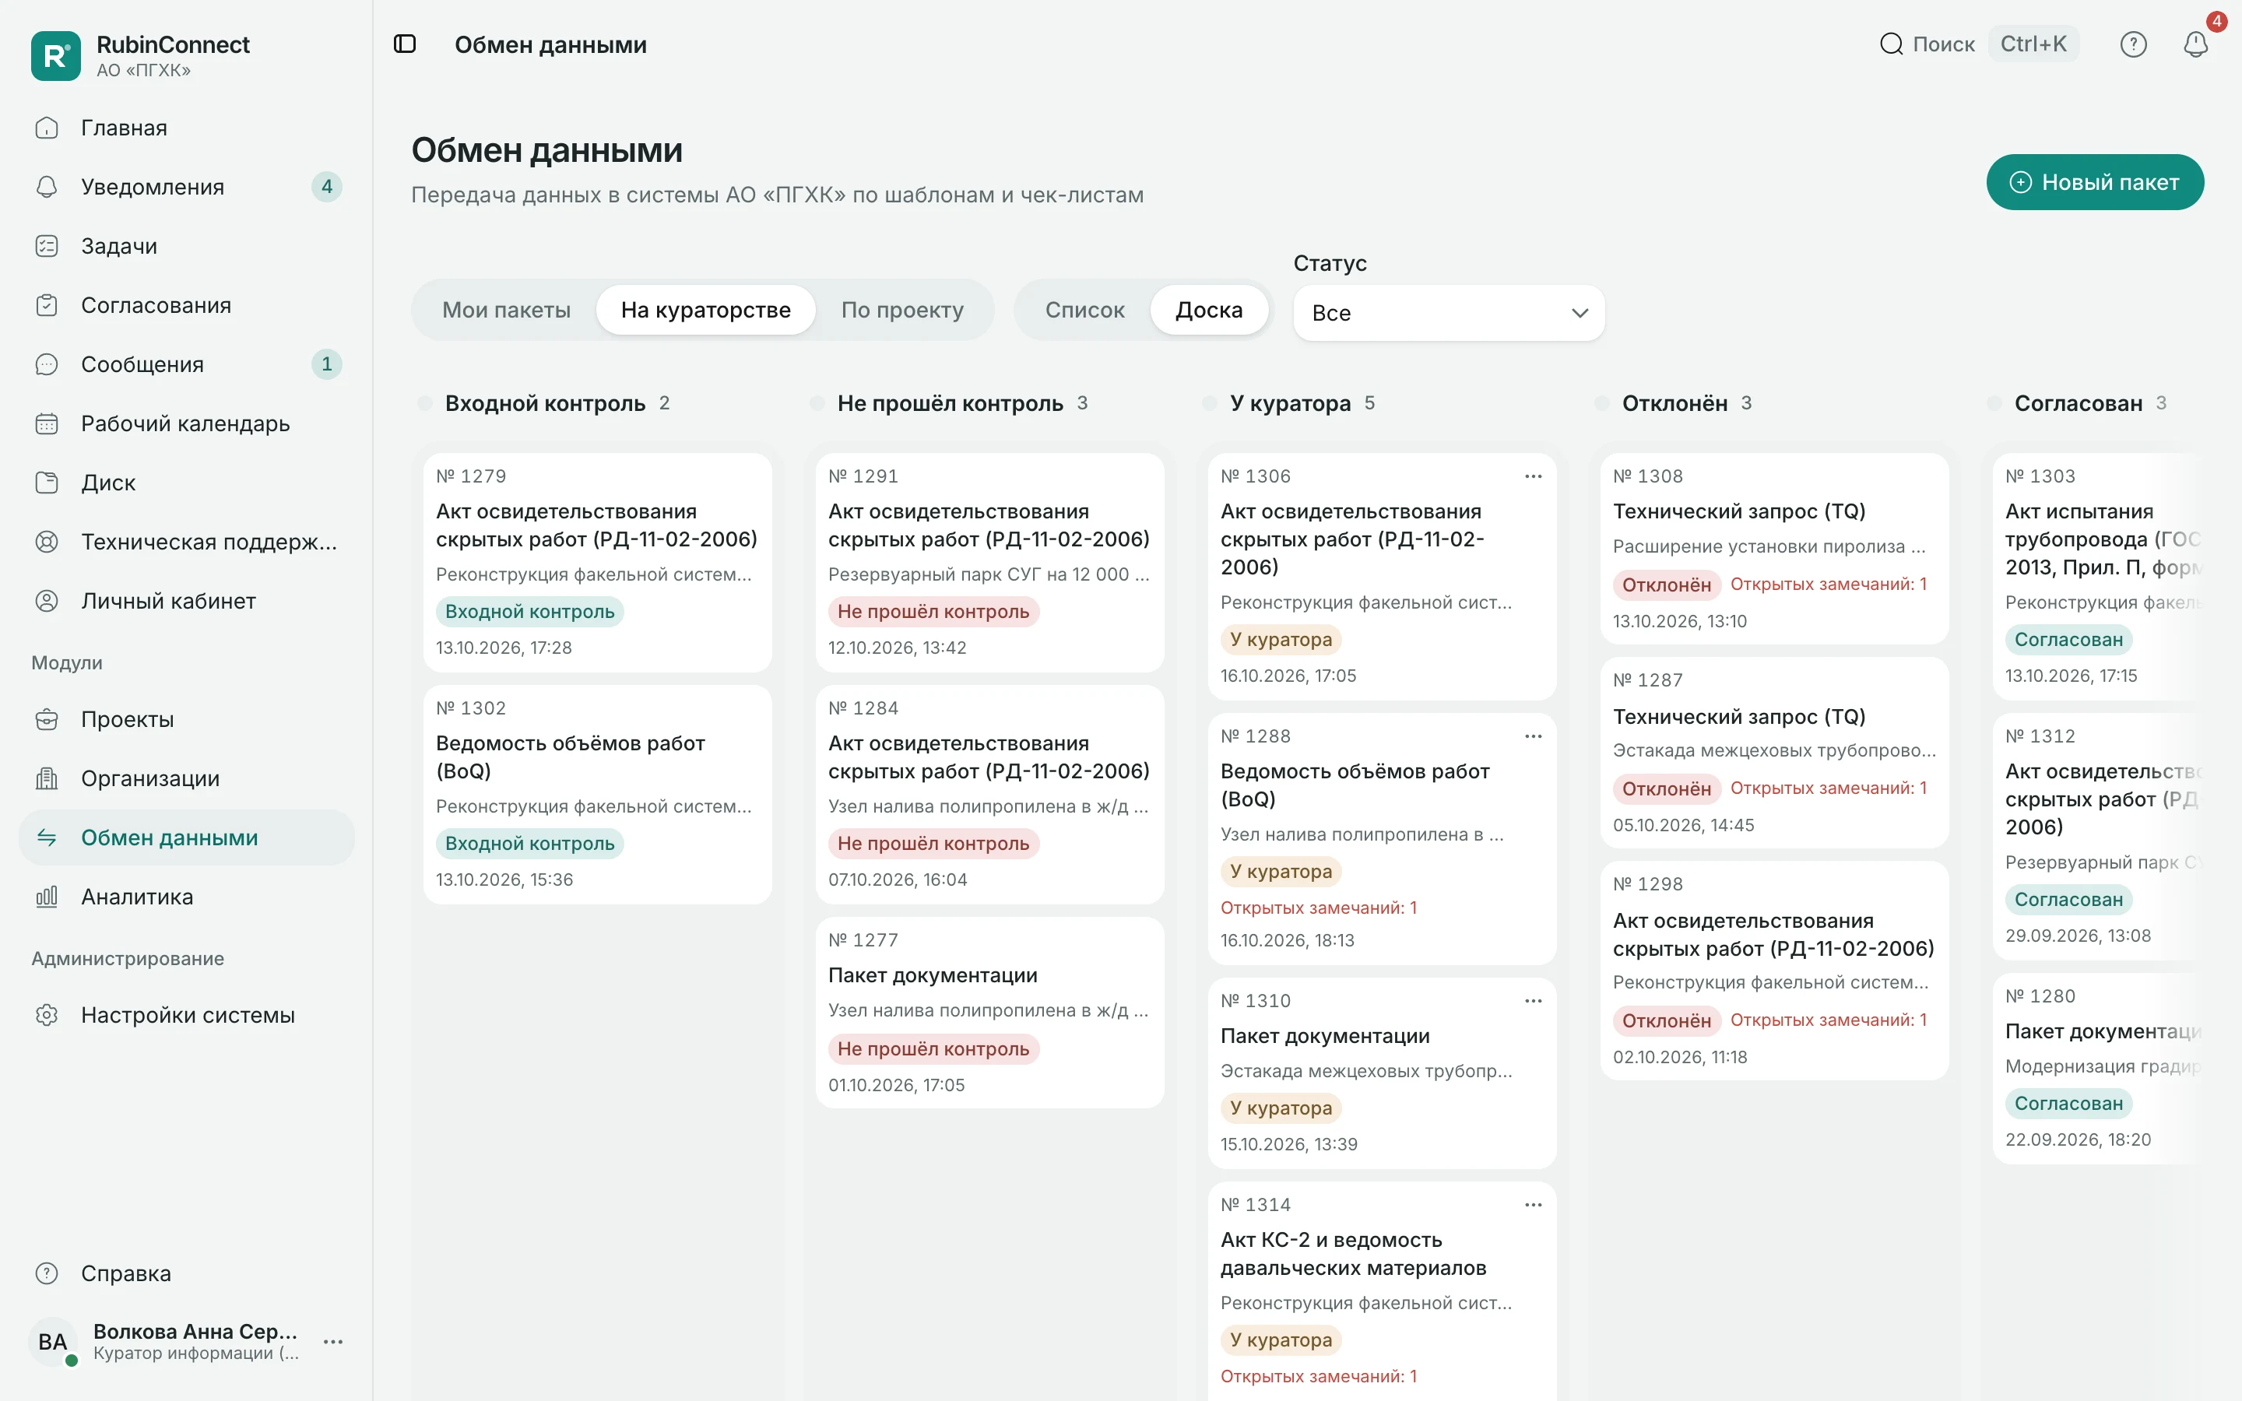Go to Задачи in sidebar
This screenshot has height=1401, width=2242.
[186, 247]
